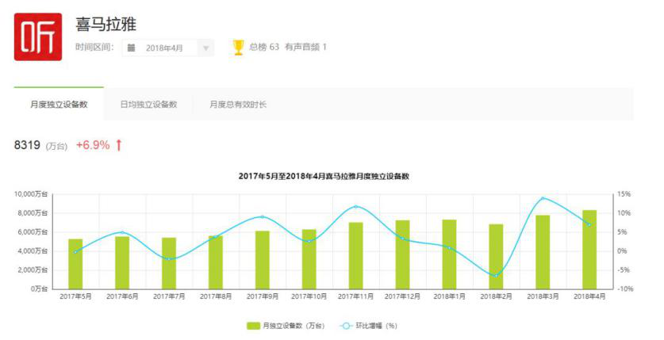
Task: Click the 2018年4月 line data point
Action: point(589,225)
